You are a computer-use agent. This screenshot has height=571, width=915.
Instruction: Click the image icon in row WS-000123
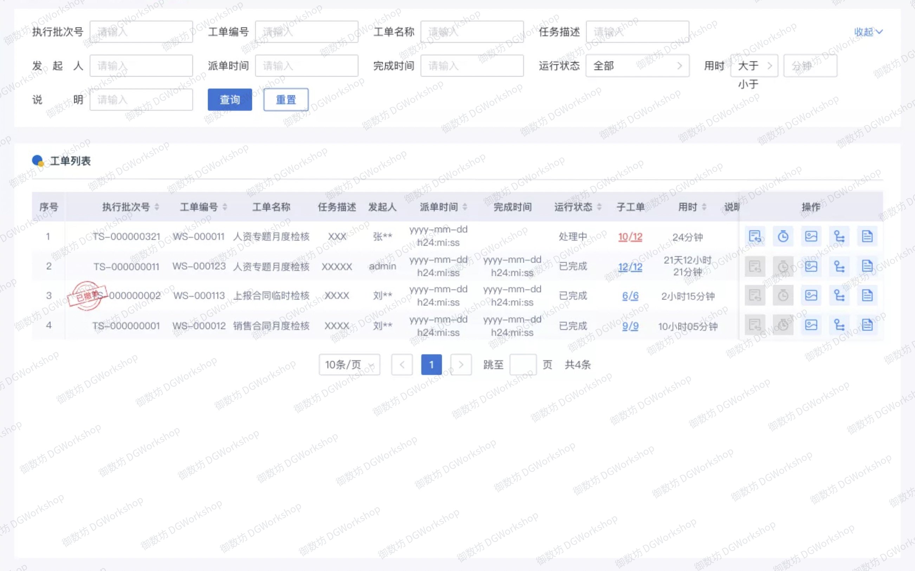811,266
